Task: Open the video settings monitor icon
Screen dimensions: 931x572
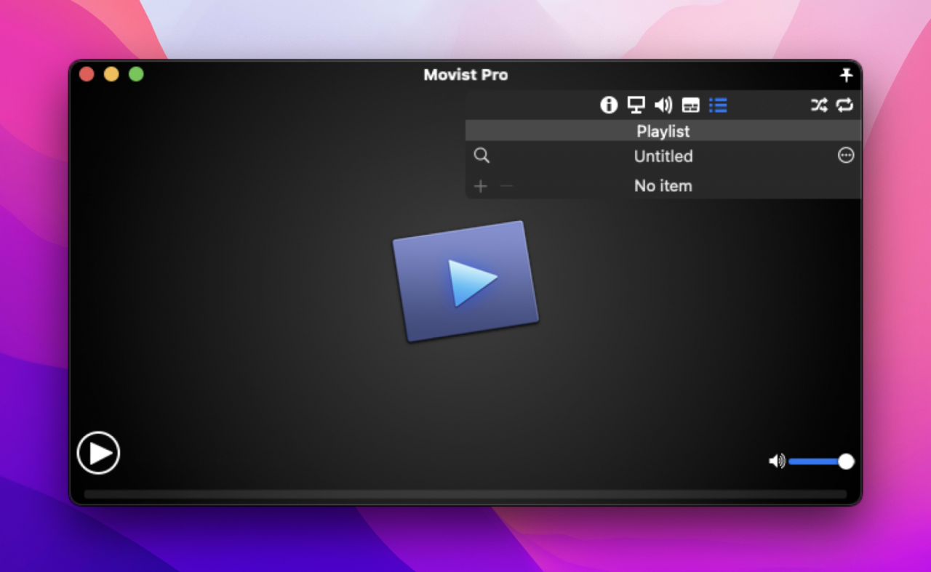Action: (x=636, y=105)
